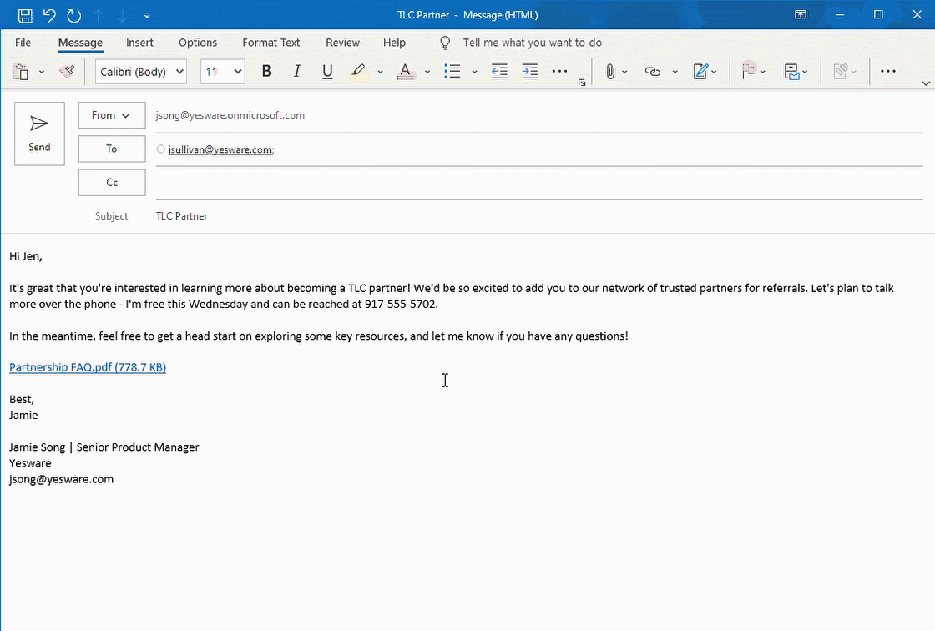Viewport: 935px width, 631px height.
Task: Open the font size dropdown
Action: click(223, 72)
